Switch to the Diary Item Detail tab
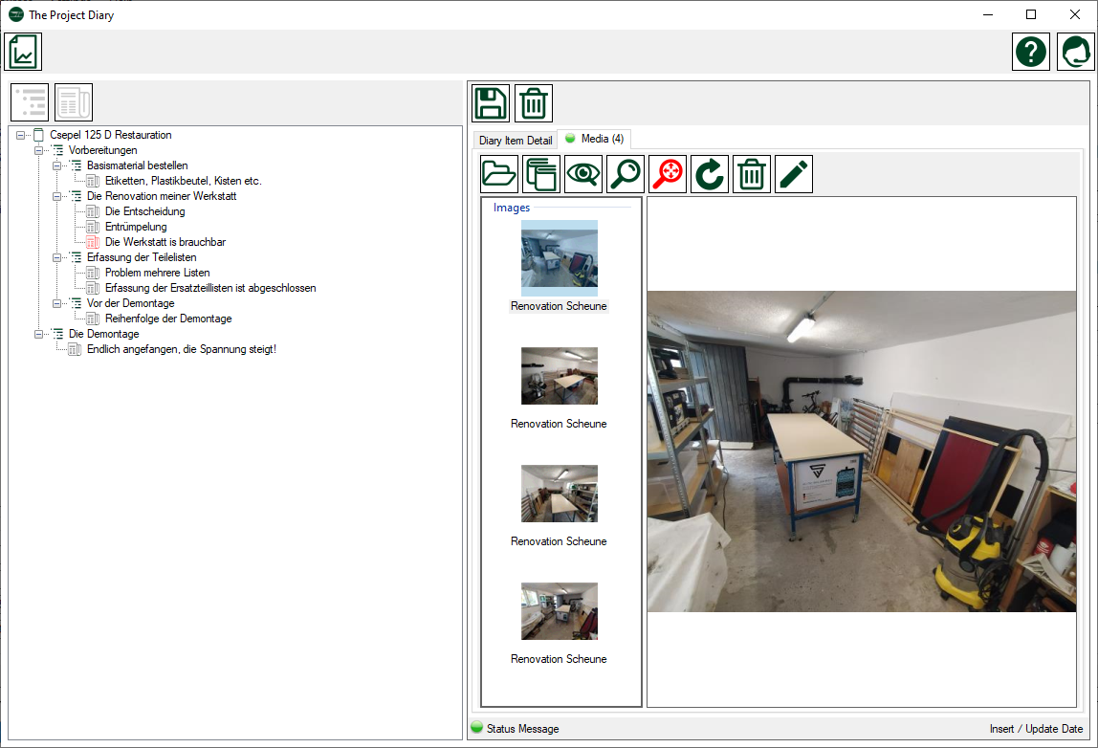Screen dimensions: 1098x748 pyautogui.click(x=516, y=141)
